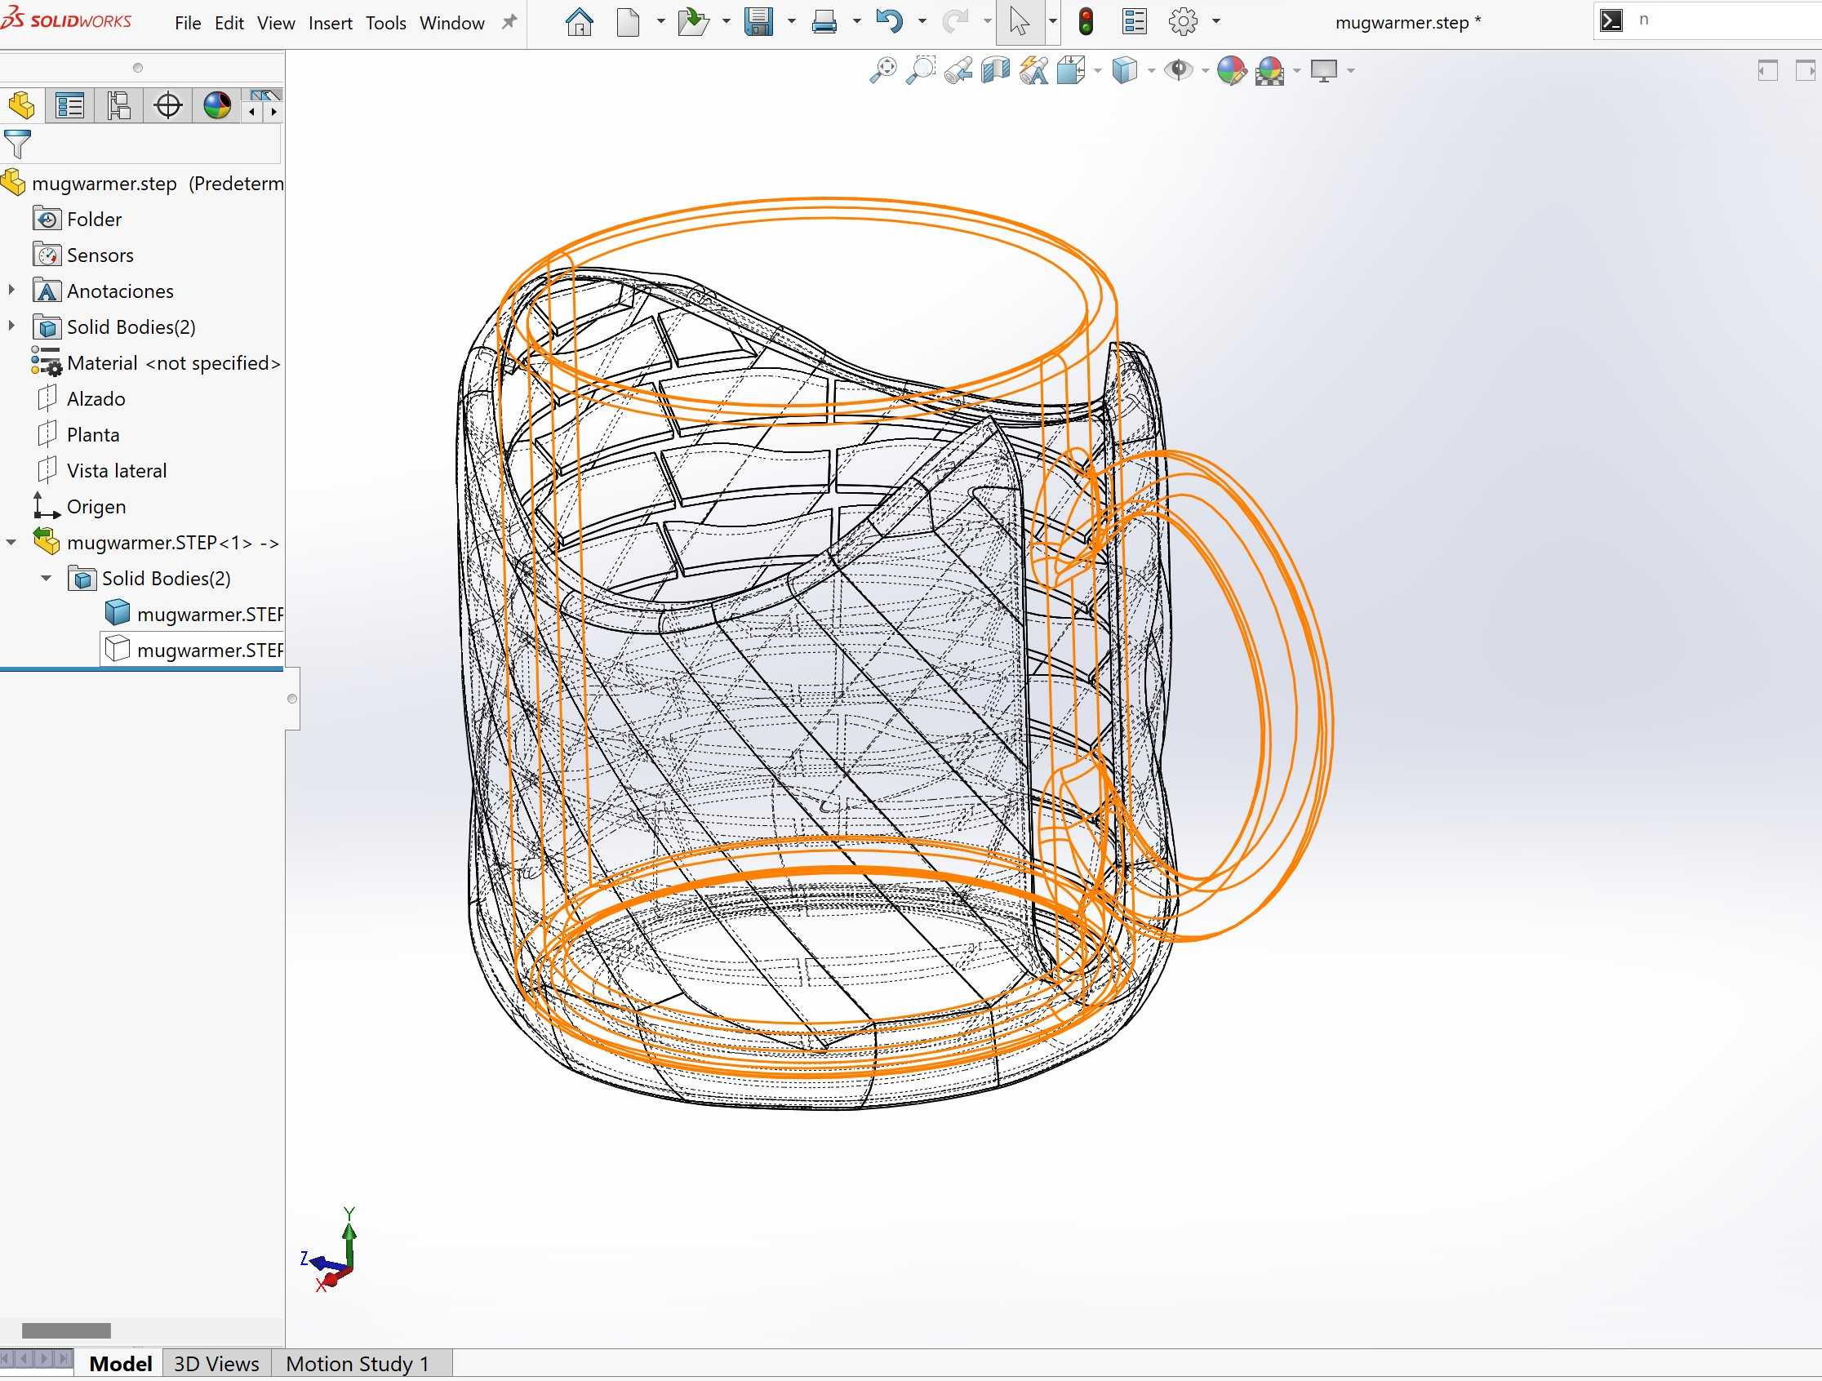
Task: Switch to the Motion Study 1 tab
Action: [x=357, y=1365]
